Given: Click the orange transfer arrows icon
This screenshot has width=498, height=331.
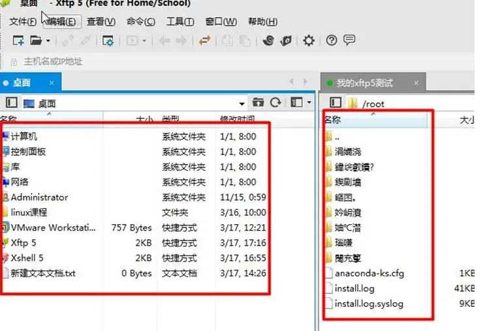Looking at the screenshot, I should [204, 40].
